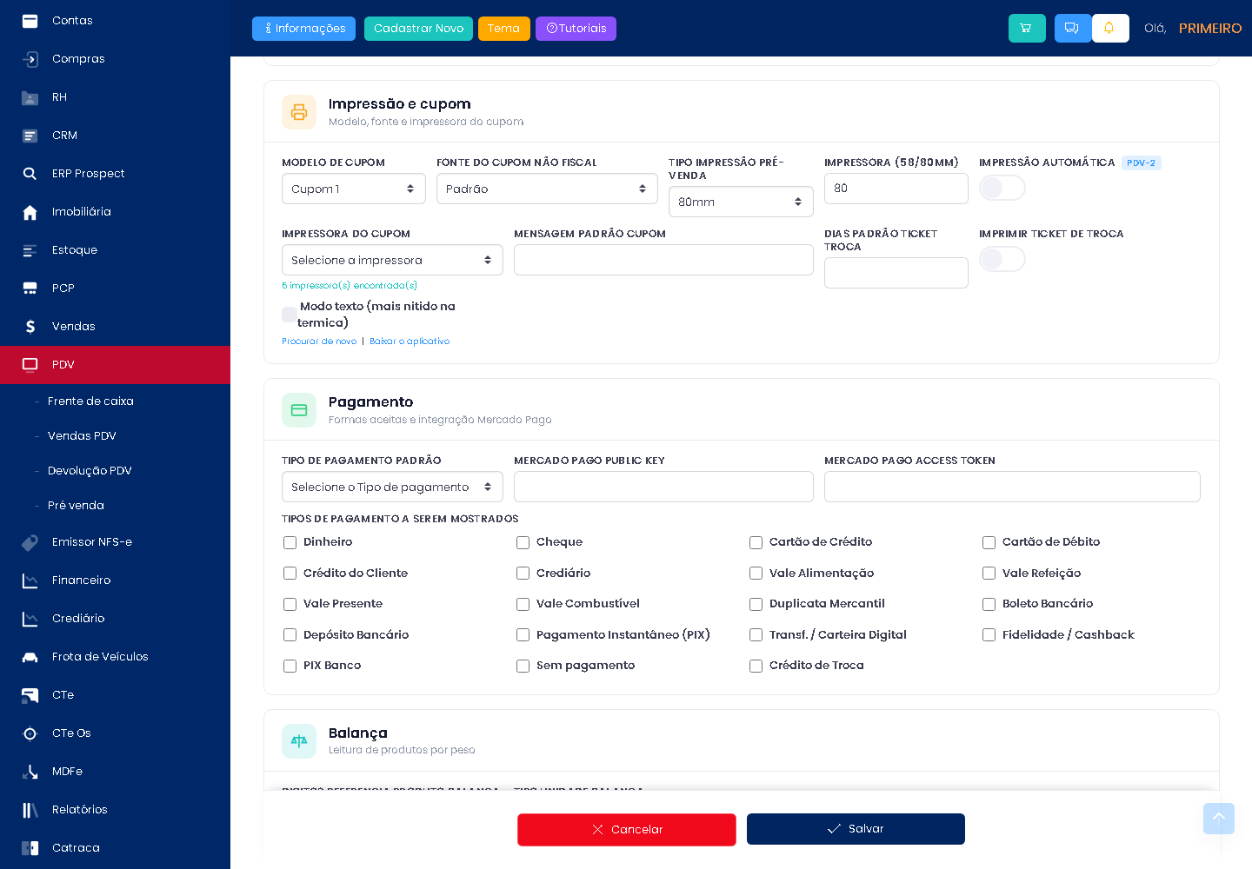The height and width of the screenshot is (869, 1252).
Task: Click the Salvar button
Action: pyautogui.click(x=856, y=829)
